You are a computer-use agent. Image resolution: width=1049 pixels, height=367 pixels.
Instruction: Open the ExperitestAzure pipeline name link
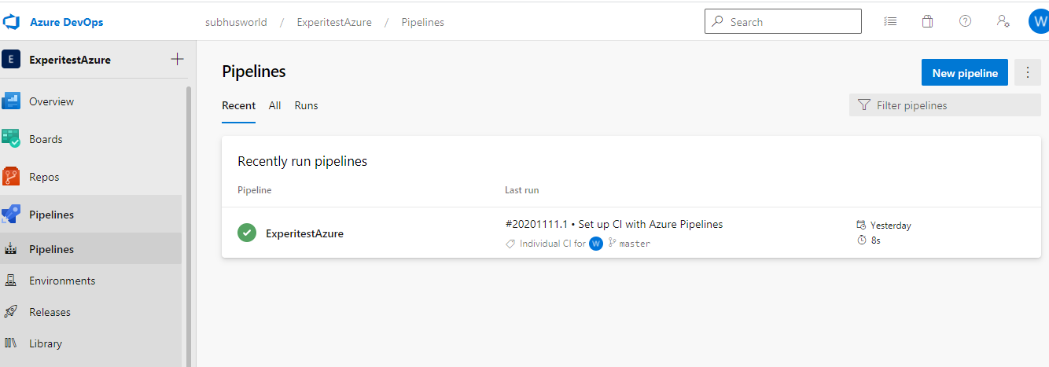(x=304, y=233)
